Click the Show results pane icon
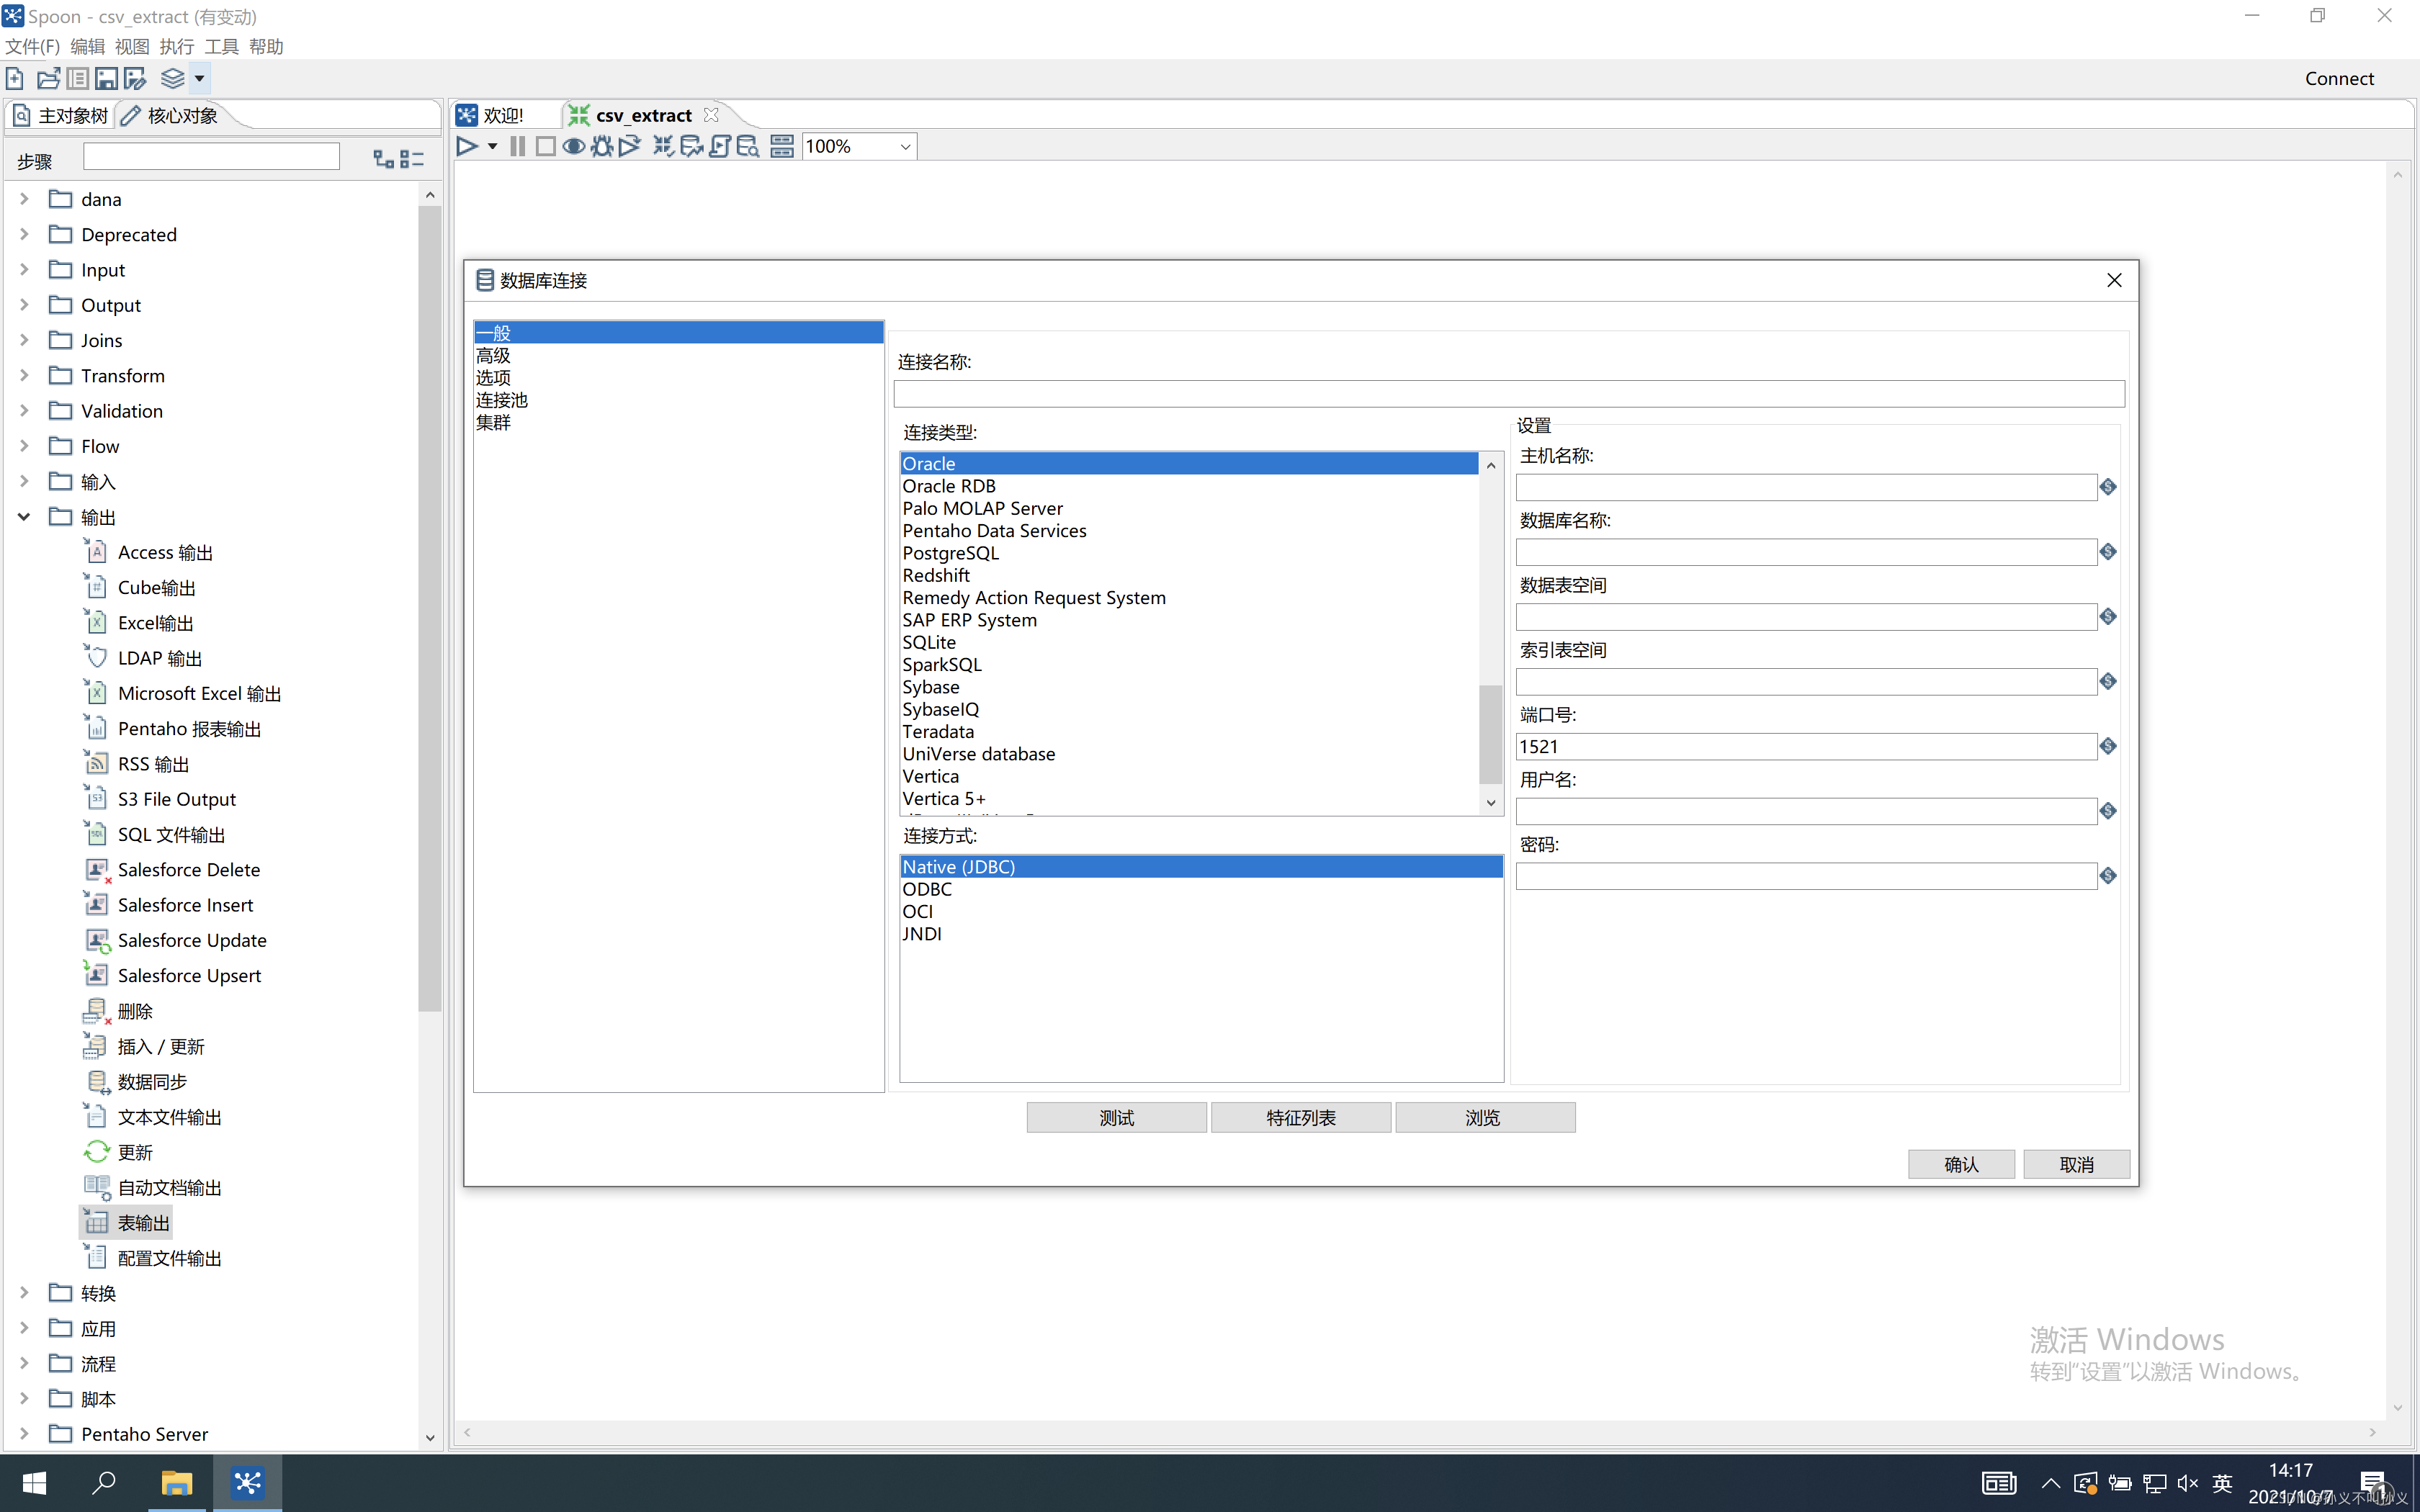 782,147
